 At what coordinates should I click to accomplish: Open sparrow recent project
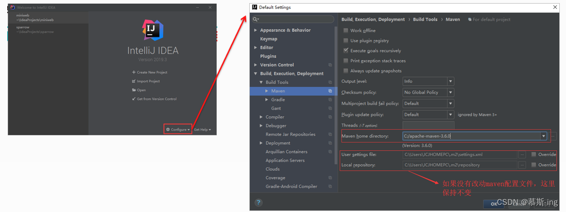coord(48,29)
